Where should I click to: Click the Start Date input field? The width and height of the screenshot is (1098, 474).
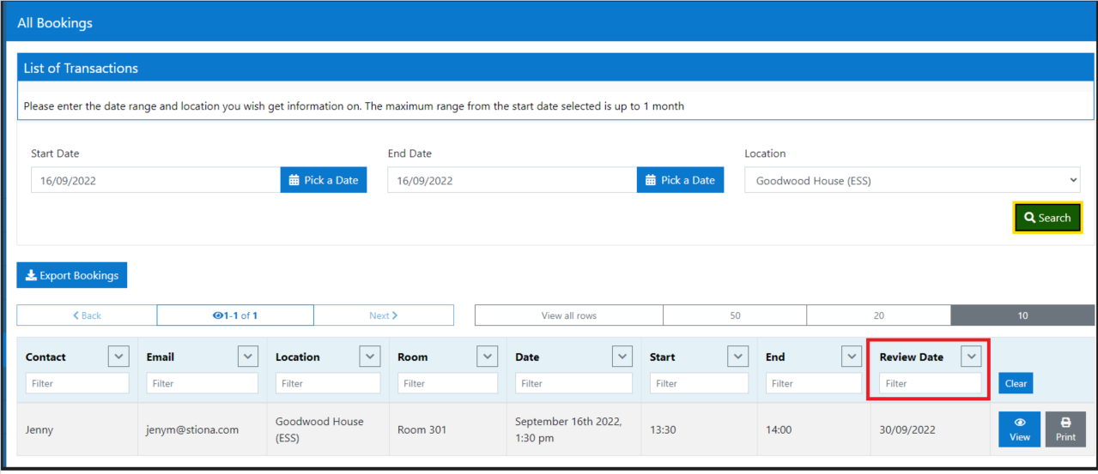[155, 180]
